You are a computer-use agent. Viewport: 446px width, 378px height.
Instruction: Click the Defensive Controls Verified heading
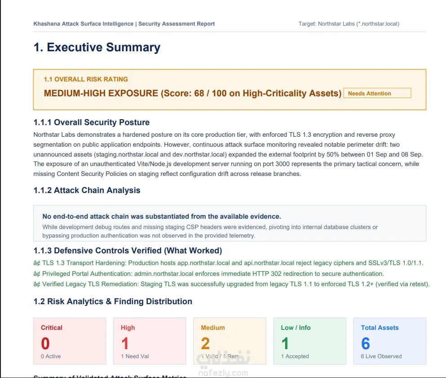point(128,251)
